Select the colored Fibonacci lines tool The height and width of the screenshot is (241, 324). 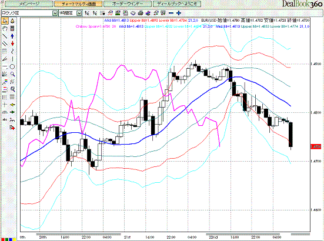pyautogui.click(x=5, y=82)
